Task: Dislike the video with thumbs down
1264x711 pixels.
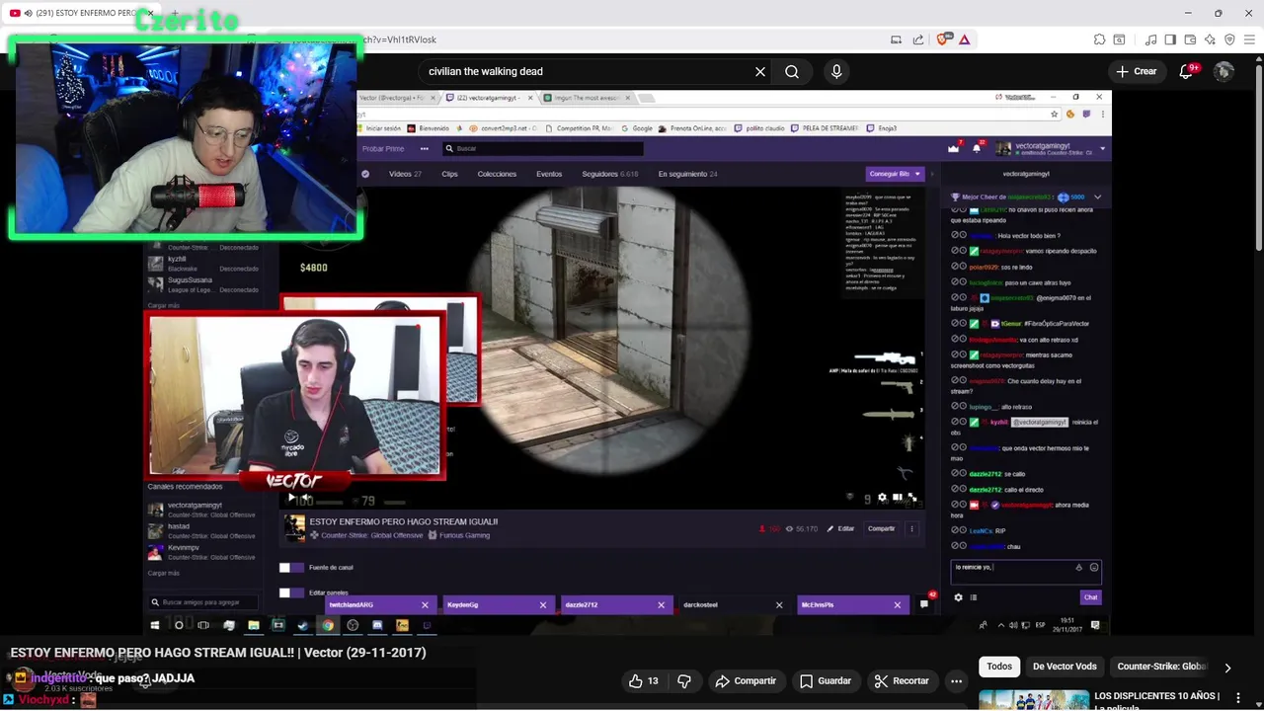Action: pos(684,680)
